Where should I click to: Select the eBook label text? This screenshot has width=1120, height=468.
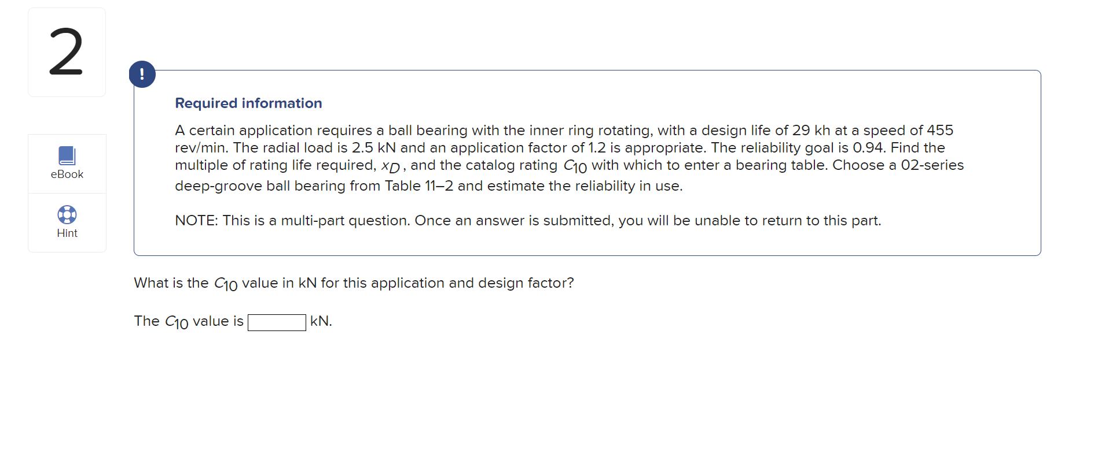tap(67, 174)
